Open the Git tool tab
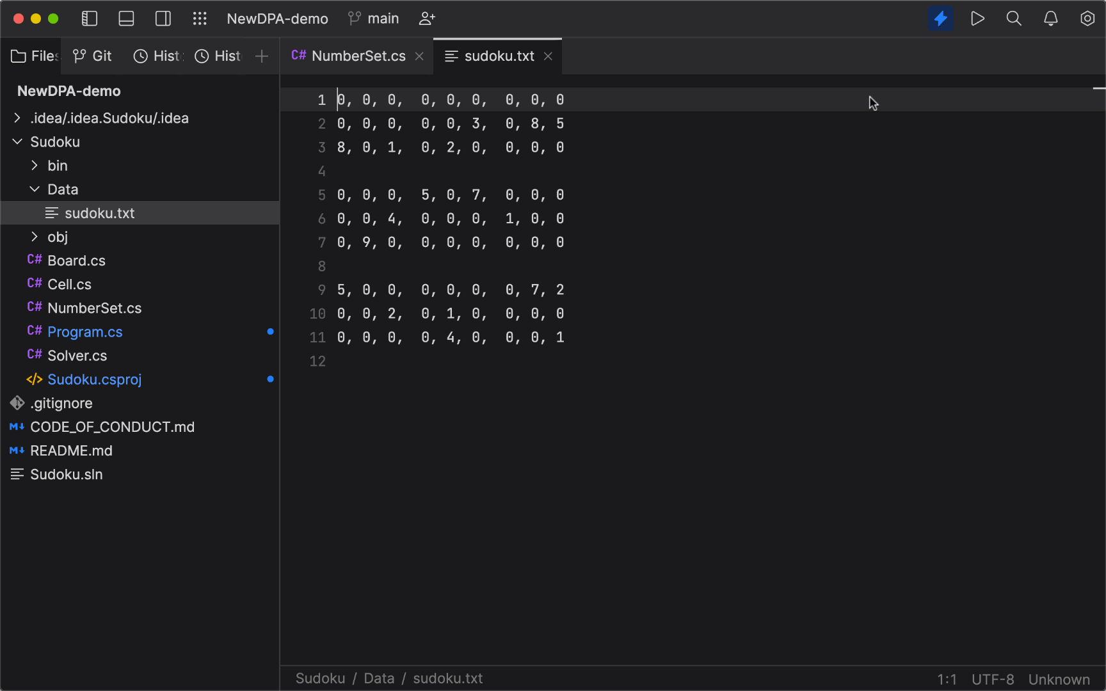This screenshot has height=691, width=1106. [92, 56]
